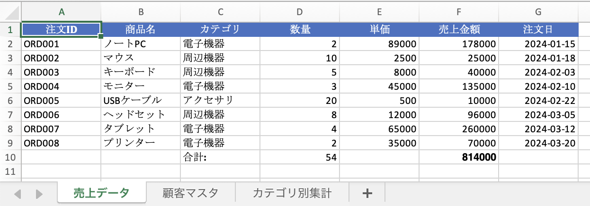590x206 pixels.
Task: Click cell with order ID ORD006
Action: 61,115
